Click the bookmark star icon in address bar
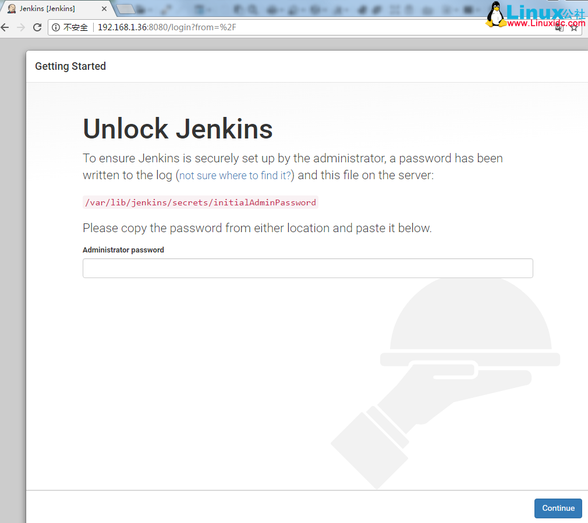Image resolution: width=588 pixels, height=523 pixels. (574, 27)
